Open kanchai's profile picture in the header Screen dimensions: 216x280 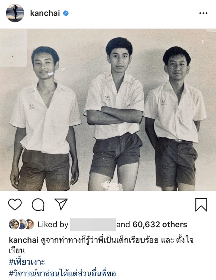click(15, 13)
